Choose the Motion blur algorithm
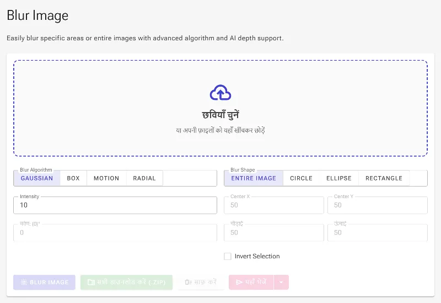This screenshot has height=303, width=441. 106,178
